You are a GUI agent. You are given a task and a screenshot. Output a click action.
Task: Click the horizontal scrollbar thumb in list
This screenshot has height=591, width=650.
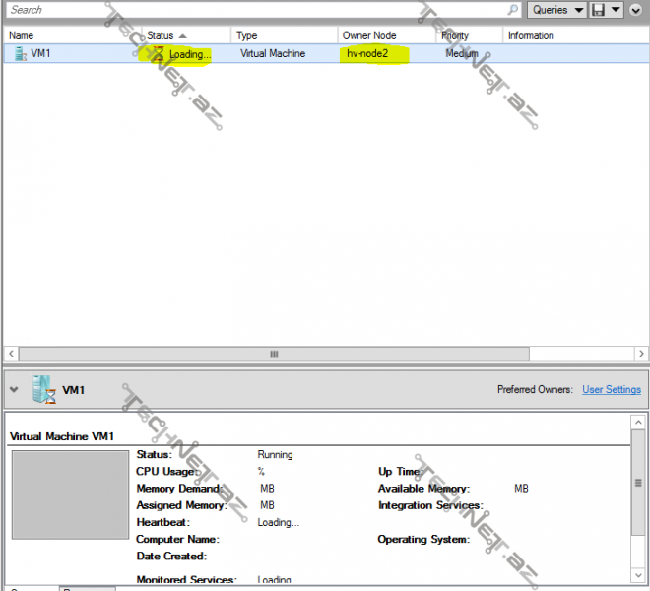[274, 353]
